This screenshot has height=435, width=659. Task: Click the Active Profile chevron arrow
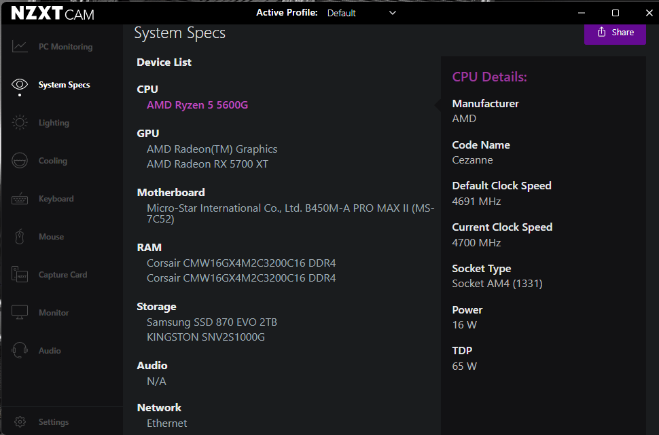pyautogui.click(x=393, y=13)
